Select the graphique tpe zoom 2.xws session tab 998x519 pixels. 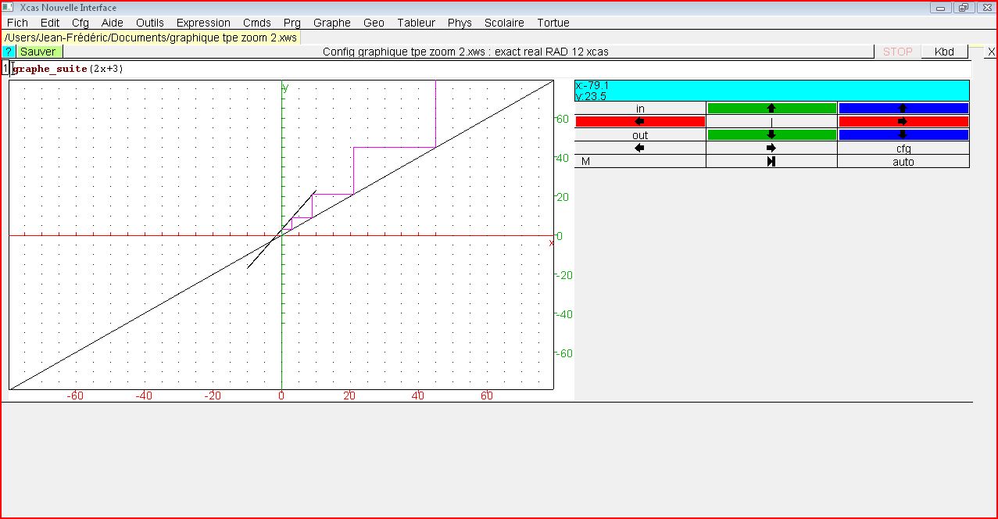[x=151, y=38]
